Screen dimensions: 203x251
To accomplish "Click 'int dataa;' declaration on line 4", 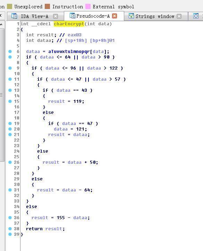I will tap(40, 41).
